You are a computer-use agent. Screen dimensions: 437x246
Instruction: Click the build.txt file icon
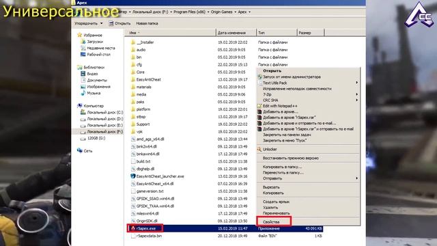(x=133, y=161)
